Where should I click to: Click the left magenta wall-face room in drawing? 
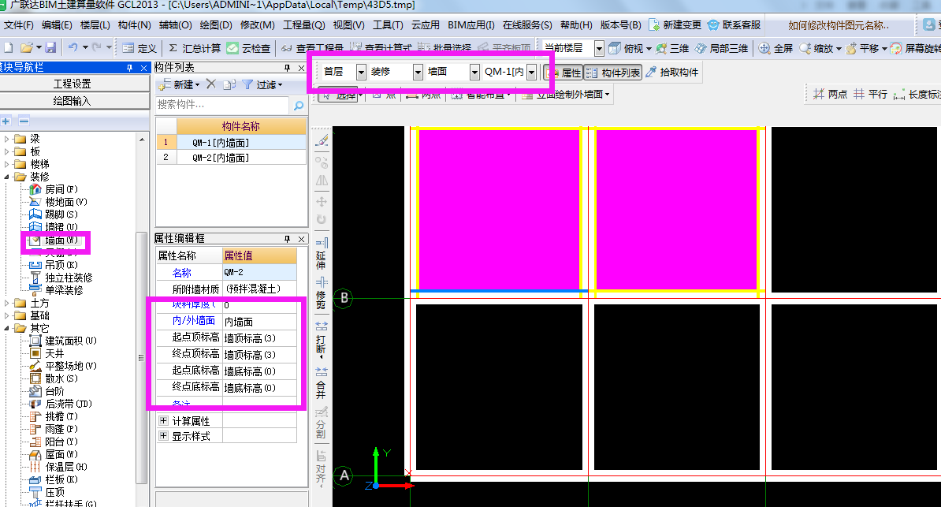pyautogui.click(x=499, y=210)
